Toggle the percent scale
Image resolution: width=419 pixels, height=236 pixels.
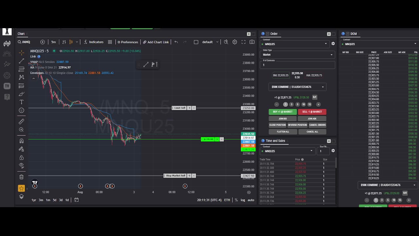pyautogui.click(x=236, y=200)
